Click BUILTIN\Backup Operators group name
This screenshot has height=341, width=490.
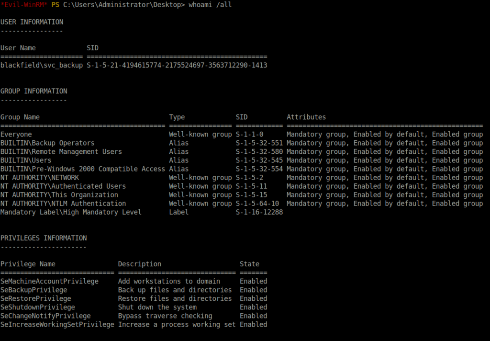47,143
